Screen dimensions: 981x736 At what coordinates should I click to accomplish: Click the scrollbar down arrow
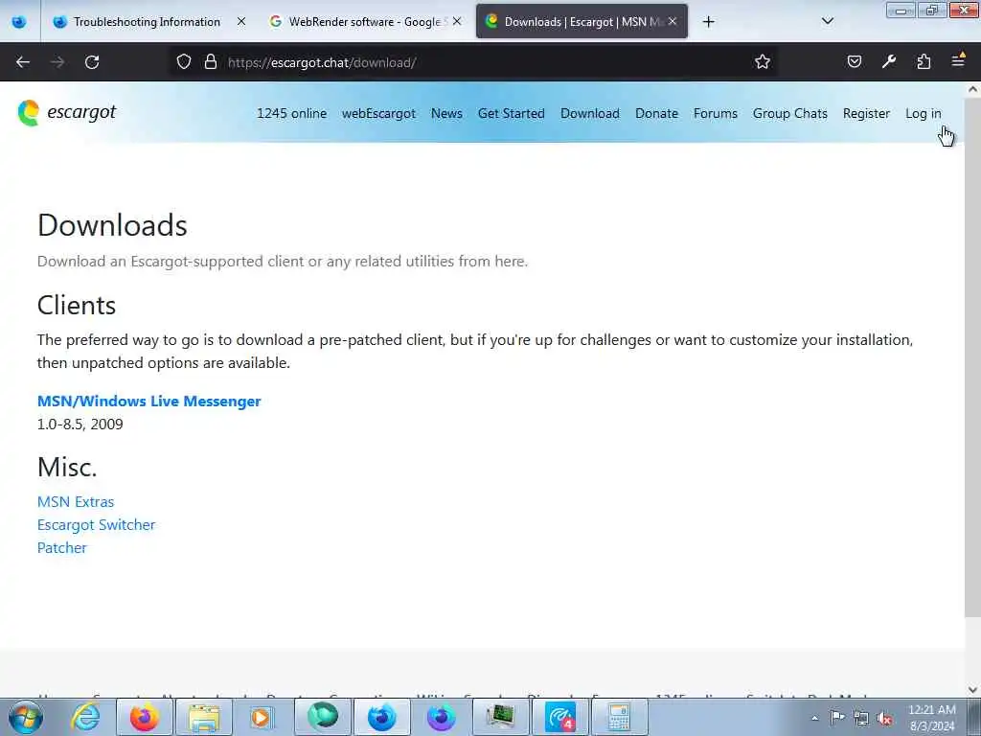pos(973,689)
